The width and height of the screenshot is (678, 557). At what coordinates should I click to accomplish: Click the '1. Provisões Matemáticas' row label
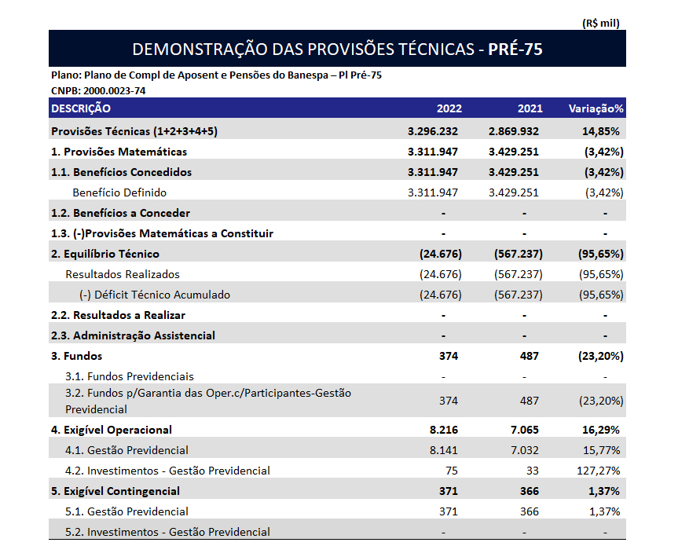pos(119,152)
